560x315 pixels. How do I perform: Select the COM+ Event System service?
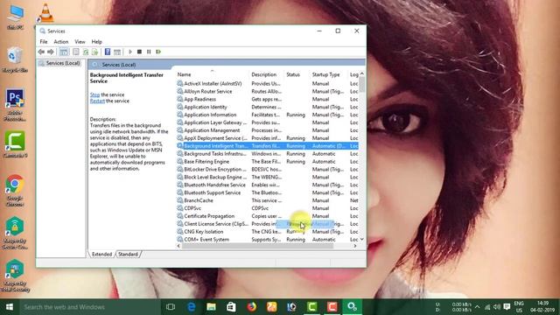[x=267, y=240]
